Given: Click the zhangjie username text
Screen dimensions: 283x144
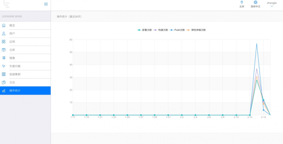Looking at the screenshot, I should (272, 3).
